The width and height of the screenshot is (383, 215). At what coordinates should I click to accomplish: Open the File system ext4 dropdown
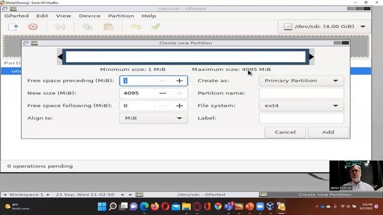coord(302,106)
